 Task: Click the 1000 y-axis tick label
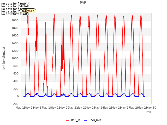point(15,58)
